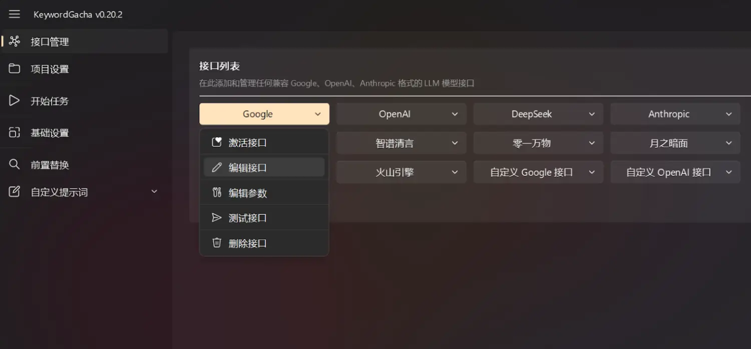Click the 基础设置 sidebar icon

15,133
